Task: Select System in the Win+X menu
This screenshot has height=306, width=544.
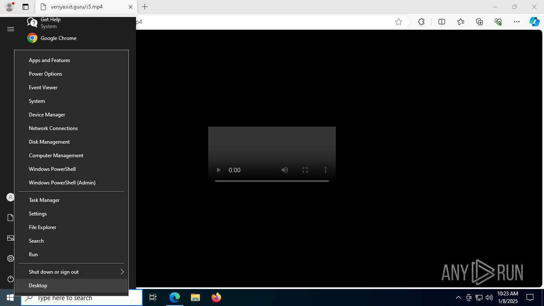Action: point(71,101)
